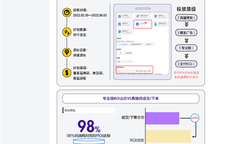Click the blue chat bubble icon in mockup
The image size is (228, 144).
120,32
